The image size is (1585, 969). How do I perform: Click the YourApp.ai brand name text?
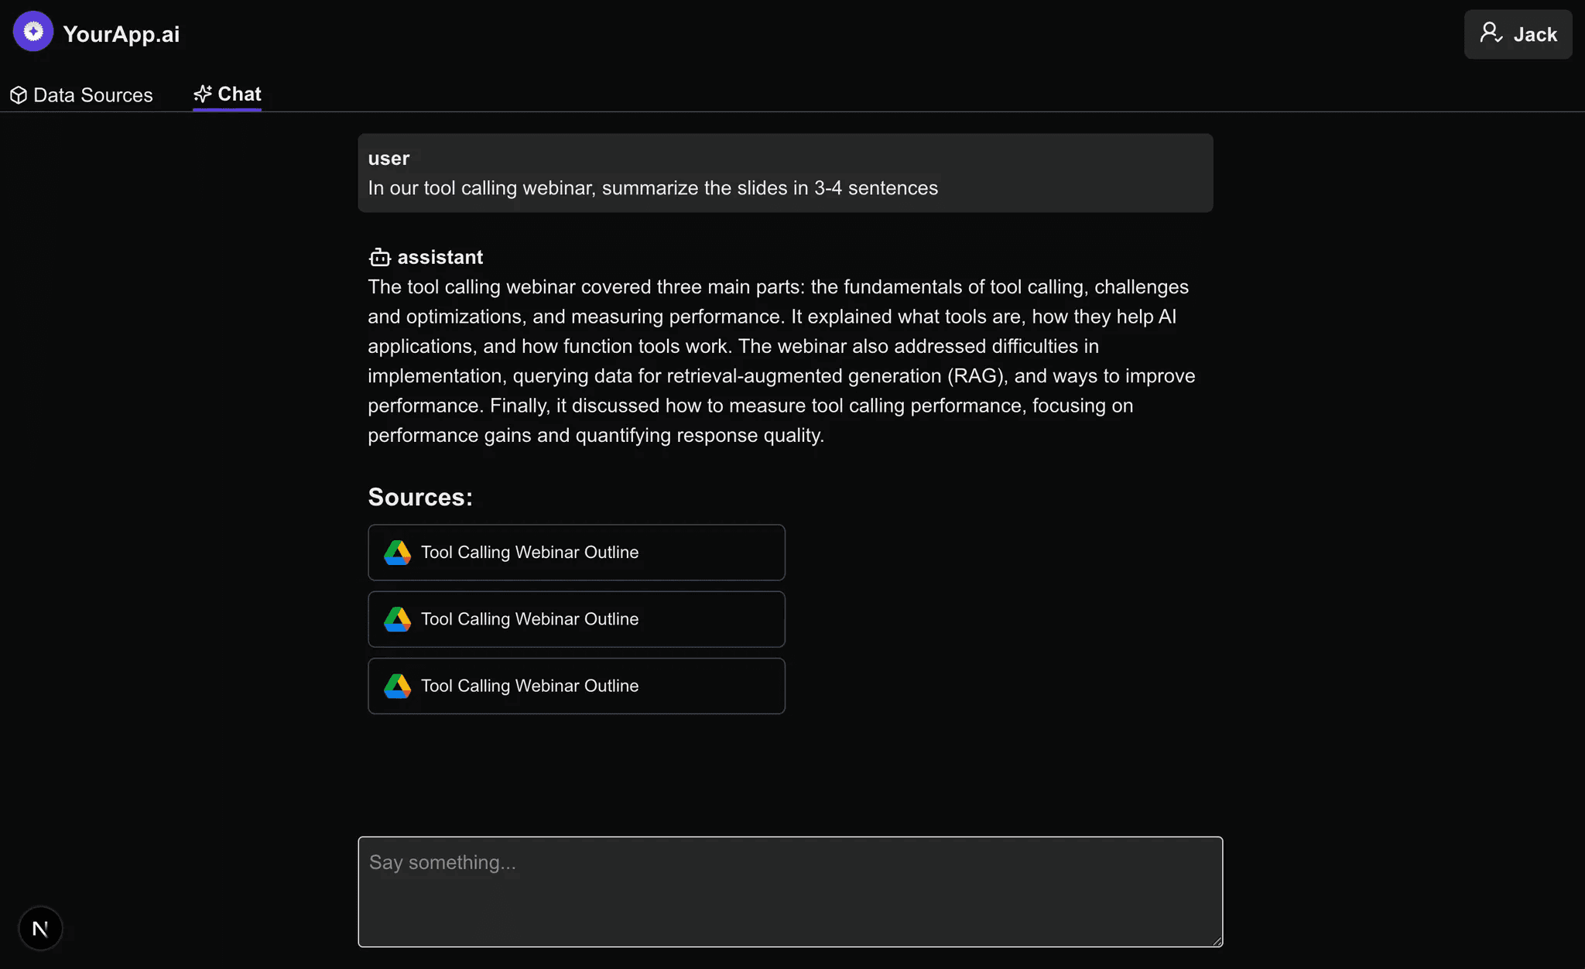[x=121, y=34]
